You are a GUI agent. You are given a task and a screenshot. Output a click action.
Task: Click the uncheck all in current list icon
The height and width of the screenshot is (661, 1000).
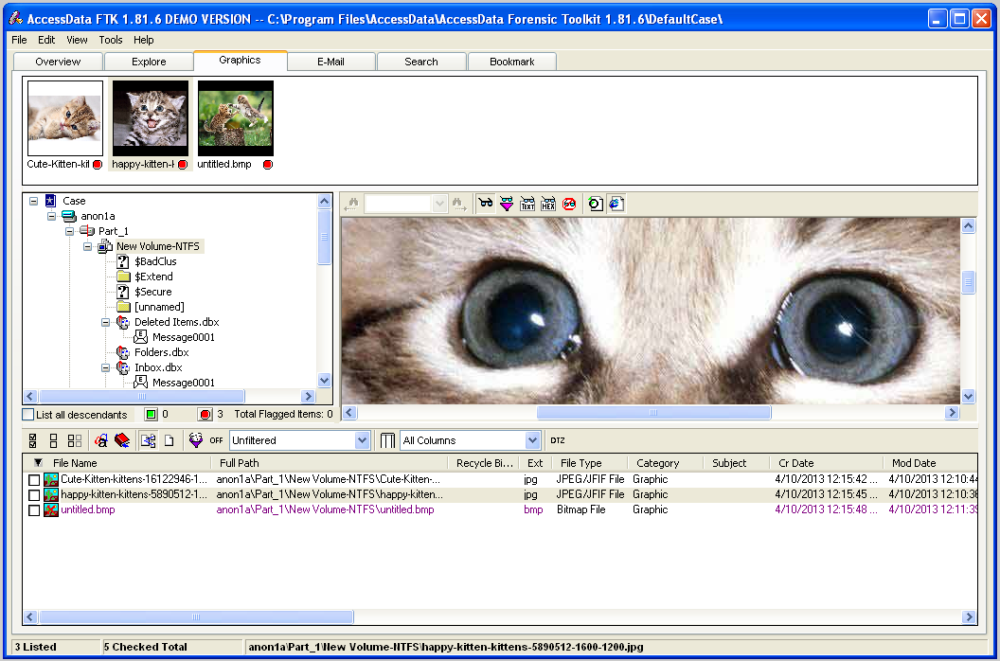(75, 440)
